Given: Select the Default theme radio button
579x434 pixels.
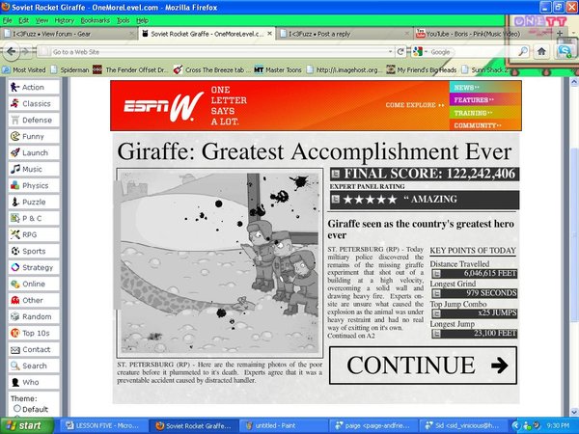Looking at the screenshot, I should click(17, 409).
